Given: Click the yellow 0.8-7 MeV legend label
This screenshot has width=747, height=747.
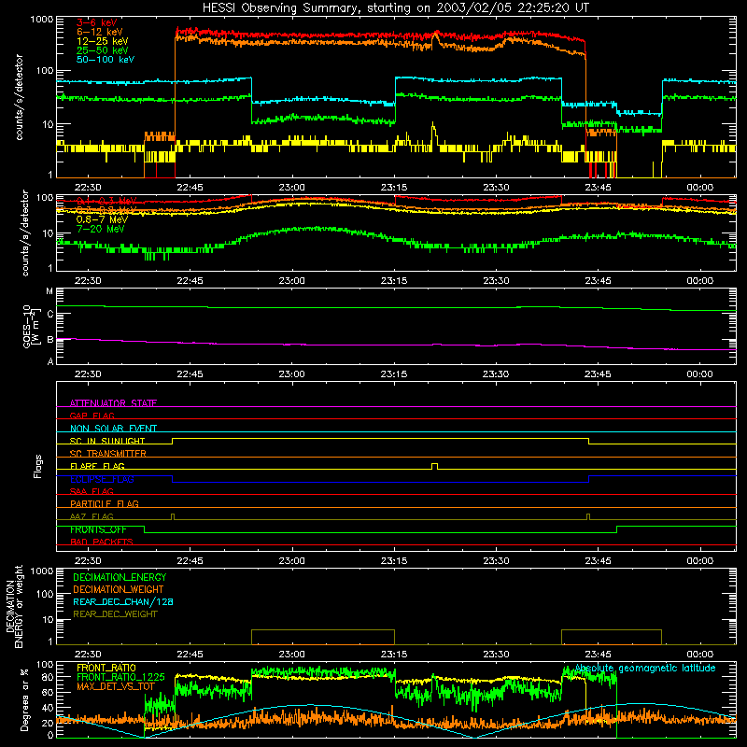Looking at the screenshot, I should pyautogui.click(x=102, y=219).
